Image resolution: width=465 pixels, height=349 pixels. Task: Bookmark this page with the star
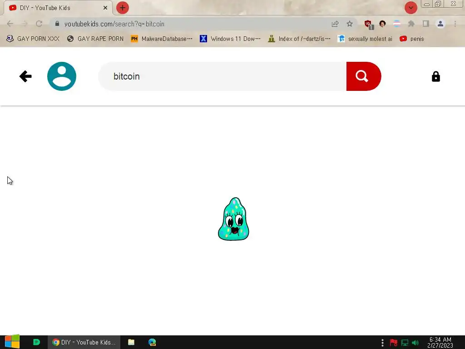350,24
